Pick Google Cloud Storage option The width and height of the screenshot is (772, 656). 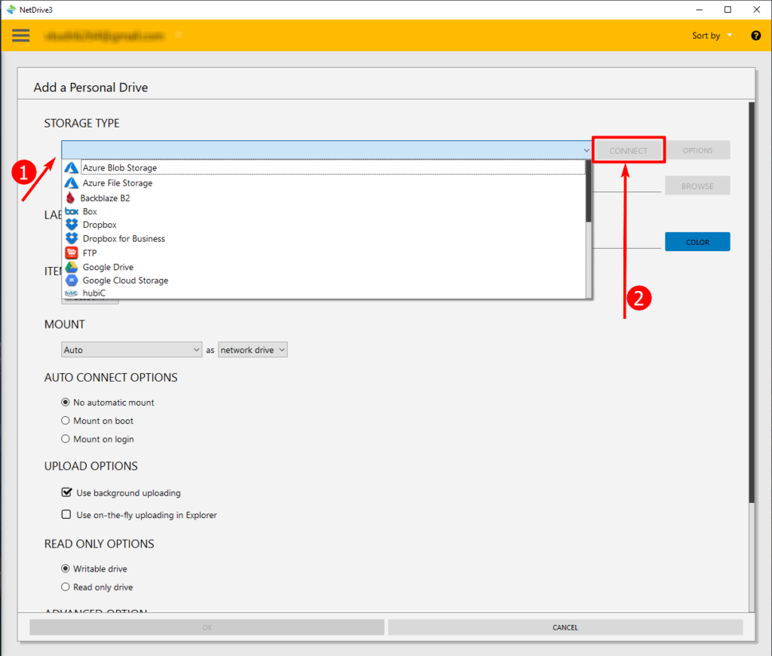click(x=124, y=280)
